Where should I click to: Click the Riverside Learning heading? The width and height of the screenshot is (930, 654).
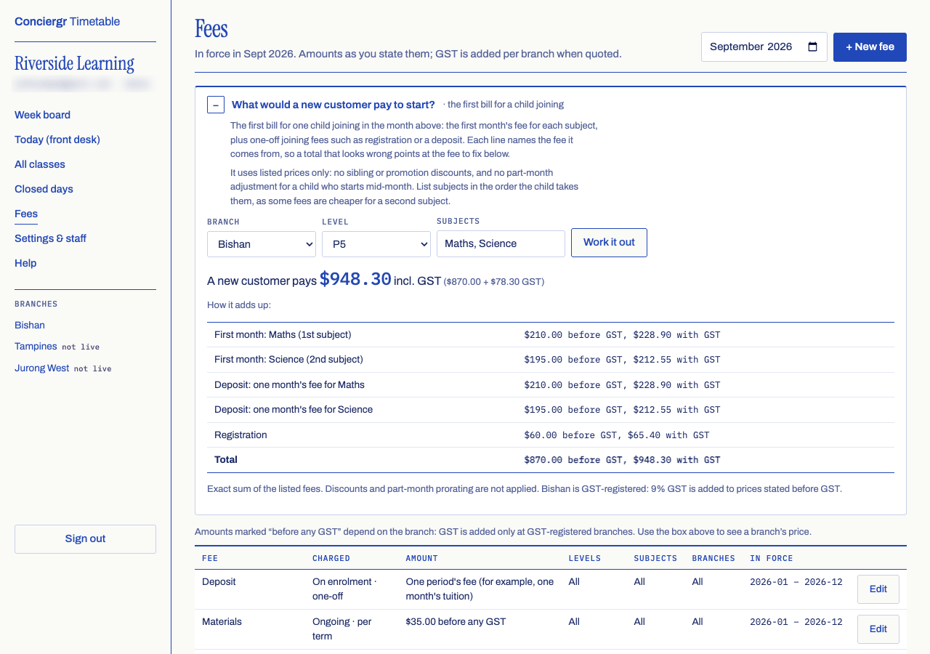click(74, 64)
